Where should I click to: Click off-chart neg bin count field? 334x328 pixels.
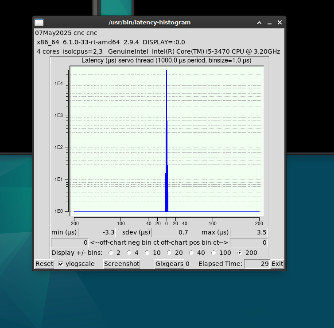pyautogui.click(x=70, y=242)
